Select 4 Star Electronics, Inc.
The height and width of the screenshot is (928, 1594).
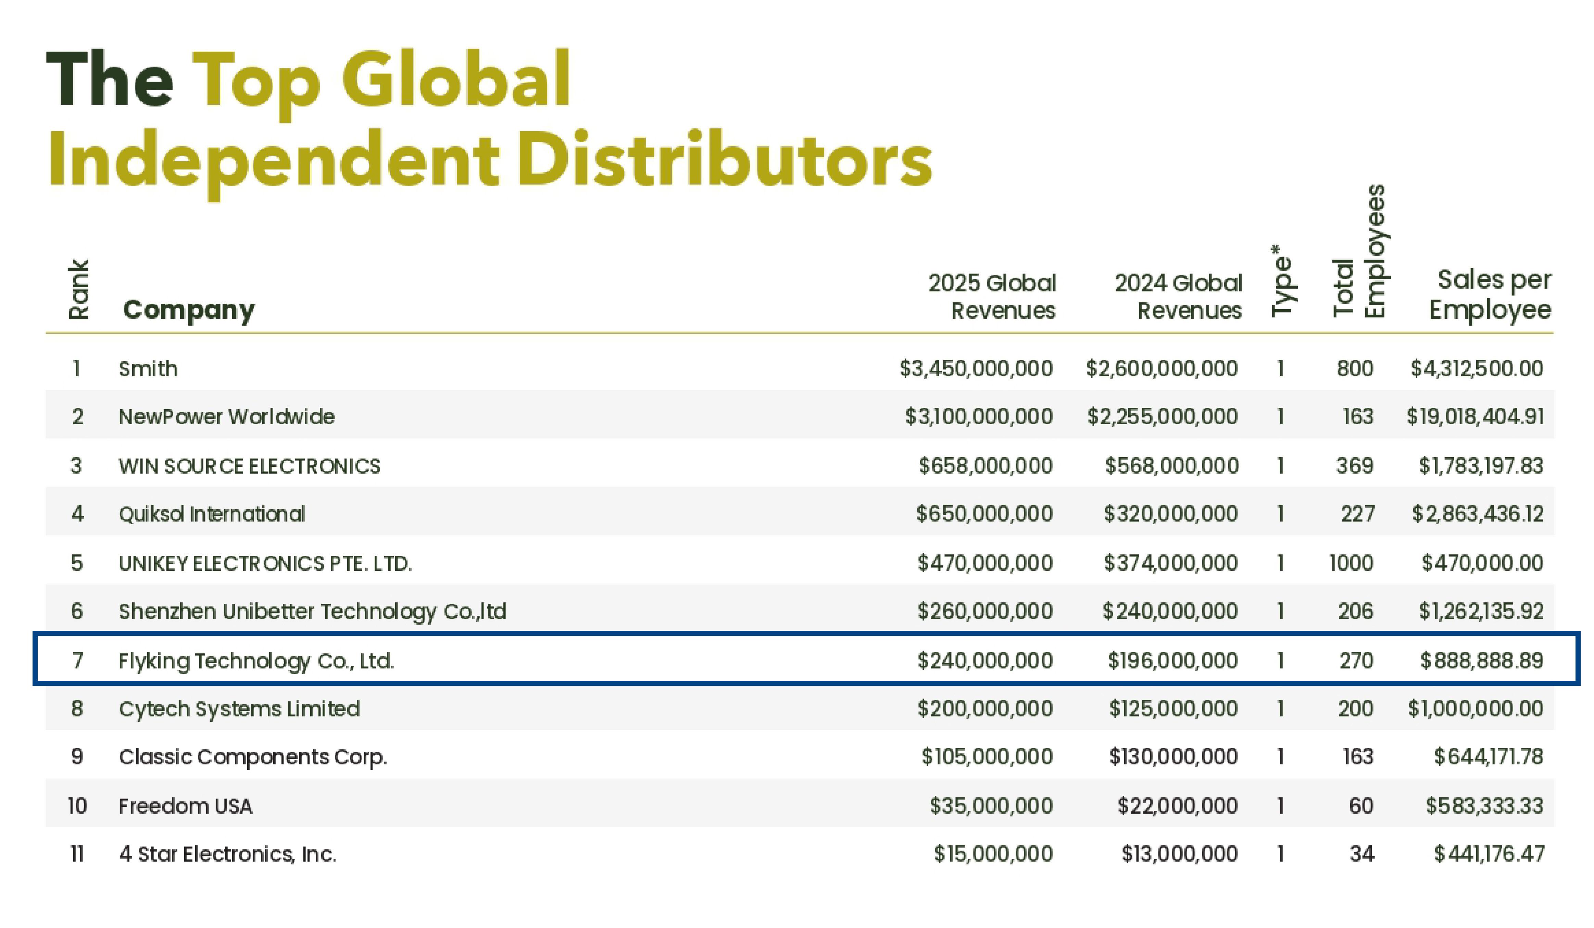point(228,855)
